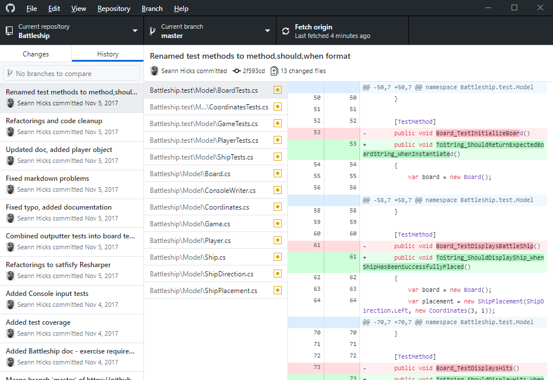Click the Fetch origin sync icon
This screenshot has height=380, width=553.
pyautogui.click(x=286, y=31)
